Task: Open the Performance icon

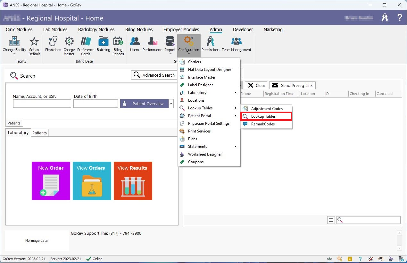Action: point(153,41)
